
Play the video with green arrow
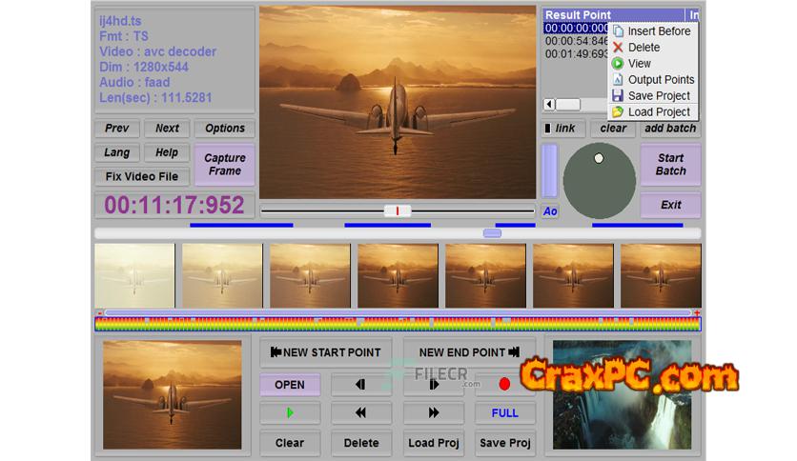(290, 412)
